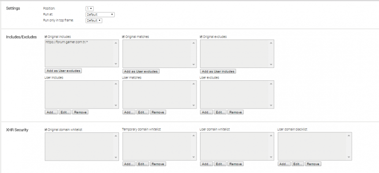
Task: Click Add as User includes button
Action: (218, 71)
